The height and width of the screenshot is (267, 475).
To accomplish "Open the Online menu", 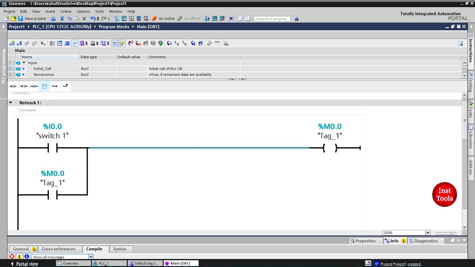I will pyautogui.click(x=66, y=11).
